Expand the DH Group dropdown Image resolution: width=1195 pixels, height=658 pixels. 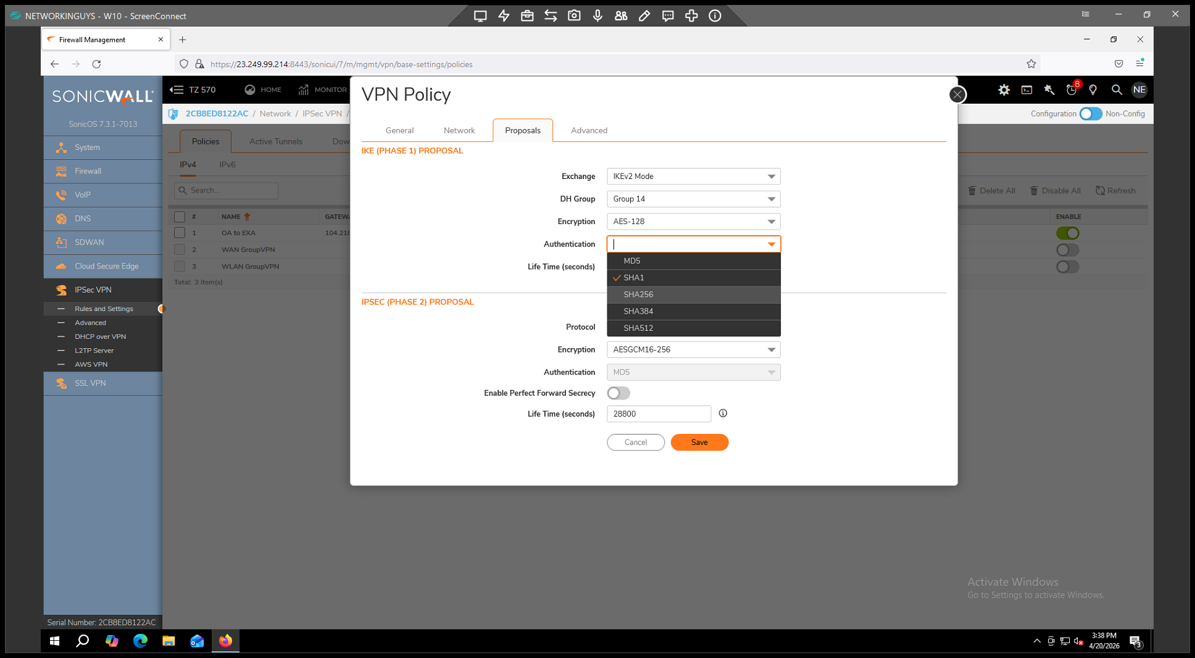(x=693, y=199)
